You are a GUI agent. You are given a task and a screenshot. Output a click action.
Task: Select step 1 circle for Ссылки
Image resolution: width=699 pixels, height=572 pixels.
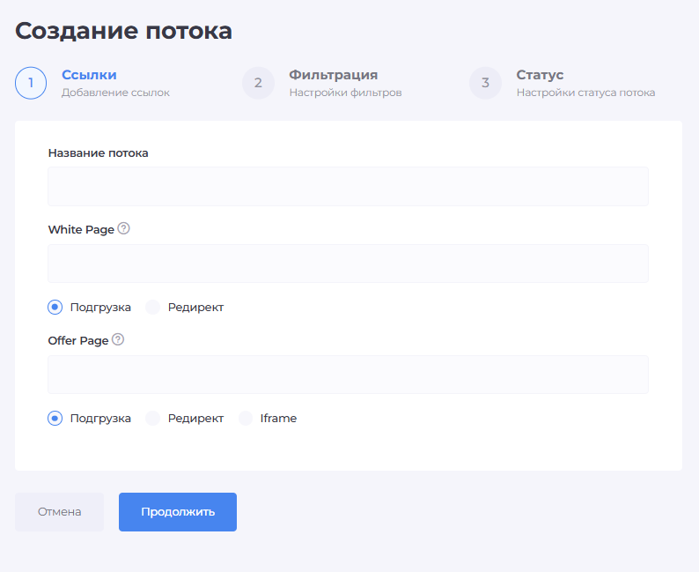[31, 83]
